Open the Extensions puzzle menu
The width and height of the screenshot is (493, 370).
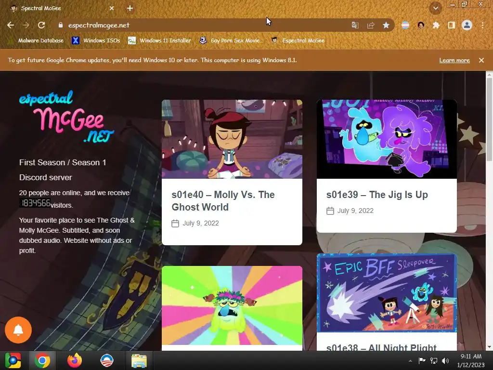tap(436, 25)
